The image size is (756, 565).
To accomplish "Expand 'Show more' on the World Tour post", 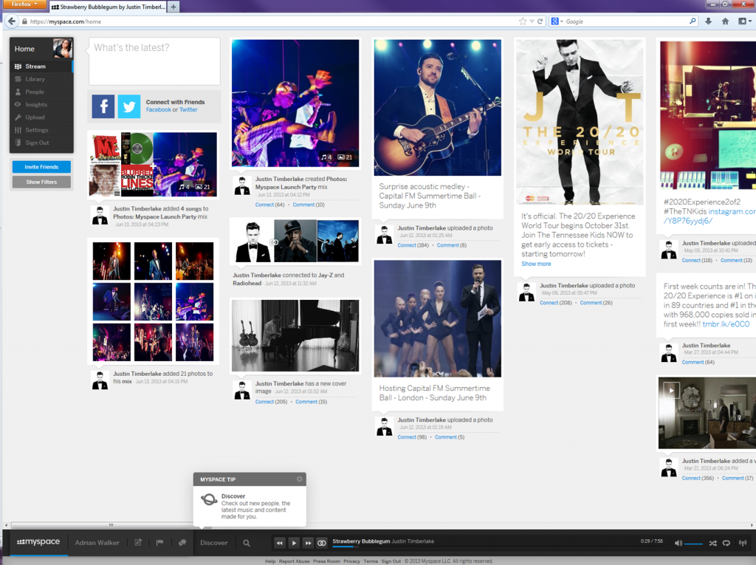I will pos(536,264).
